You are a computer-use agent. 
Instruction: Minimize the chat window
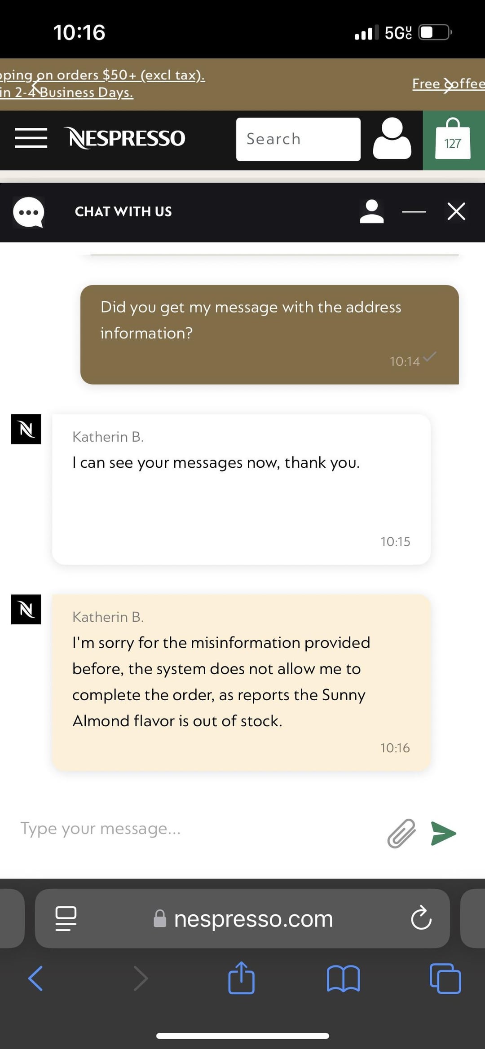[x=414, y=211]
